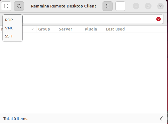Image resolution: width=168 pixels, height=124 pixels.
Task: Sort connections by Server column
Action: 65,29
